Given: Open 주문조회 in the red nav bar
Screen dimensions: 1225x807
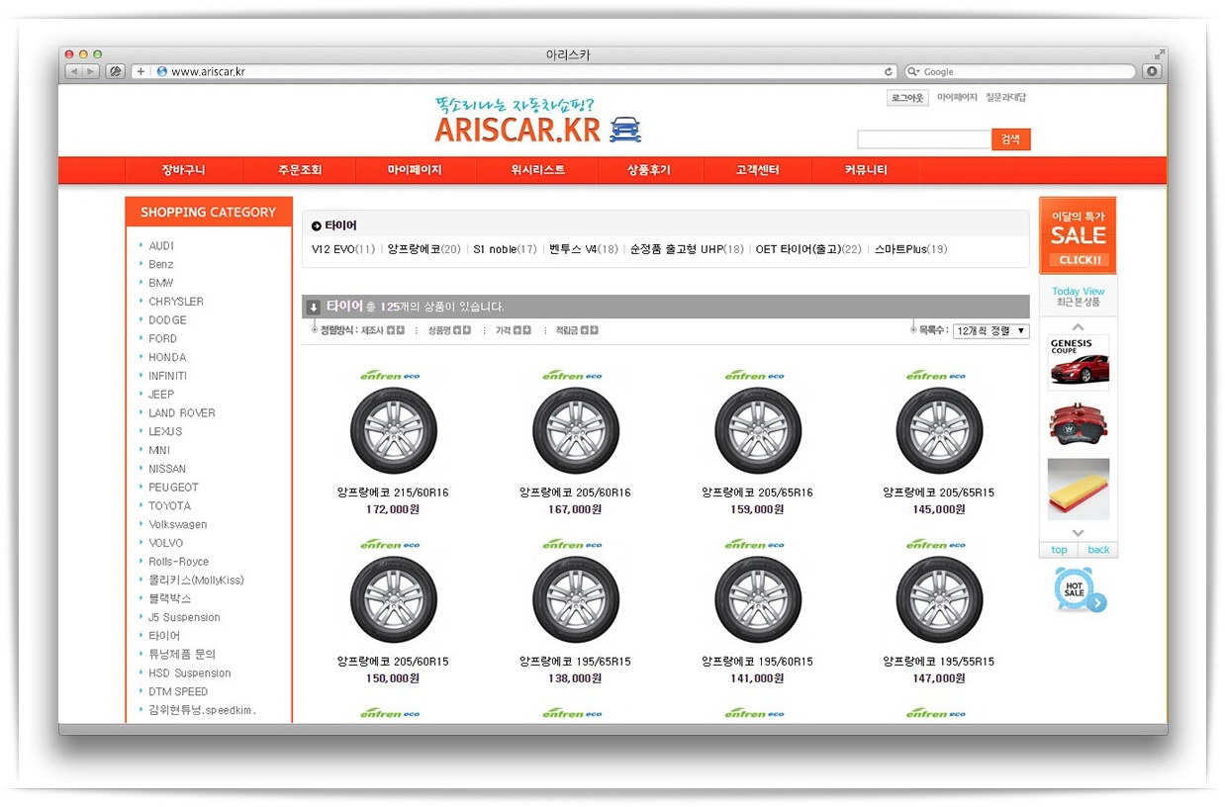Looking at the screenshot, I should click(300, 170).
